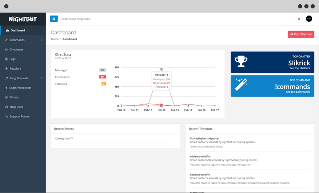
Task: Open Support Forum from sidebar
Action: pyautogui.click(x=23, y=116)
